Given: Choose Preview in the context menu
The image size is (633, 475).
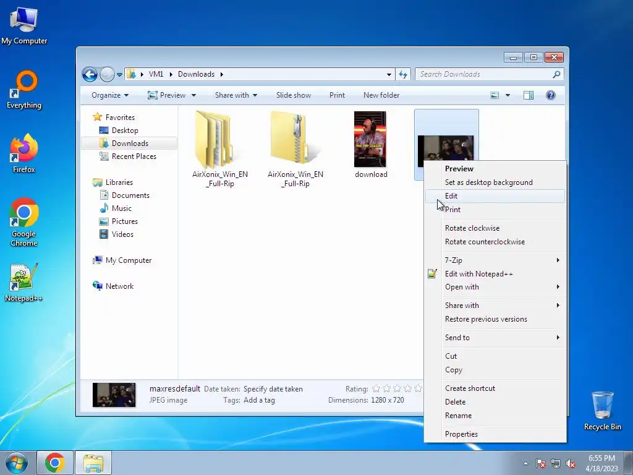Looking at the screenshot, I should tap(495, 169).
